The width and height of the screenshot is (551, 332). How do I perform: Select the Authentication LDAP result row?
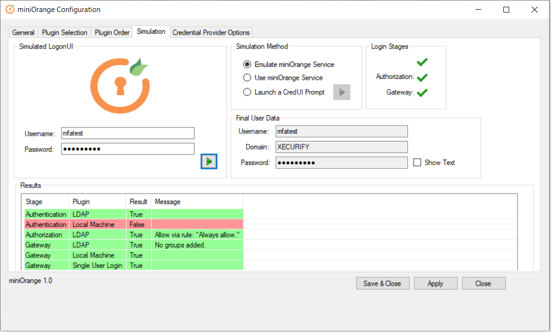tap(134, 214)
